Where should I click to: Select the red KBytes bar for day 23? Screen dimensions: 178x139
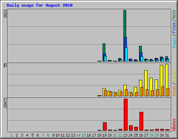pos(126,115)
